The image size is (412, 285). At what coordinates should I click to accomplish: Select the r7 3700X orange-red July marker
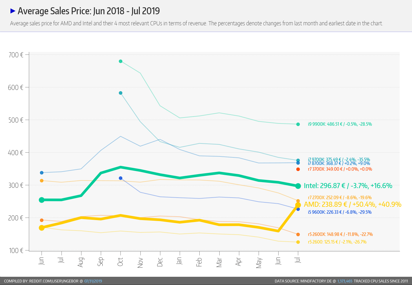click(x=298, y=169)
